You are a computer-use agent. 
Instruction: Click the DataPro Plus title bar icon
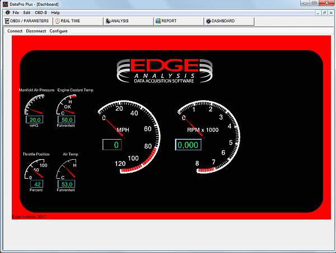click(x=6, y=4)
